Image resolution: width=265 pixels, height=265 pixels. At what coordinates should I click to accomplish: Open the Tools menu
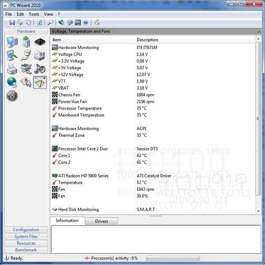coord(34,14)
